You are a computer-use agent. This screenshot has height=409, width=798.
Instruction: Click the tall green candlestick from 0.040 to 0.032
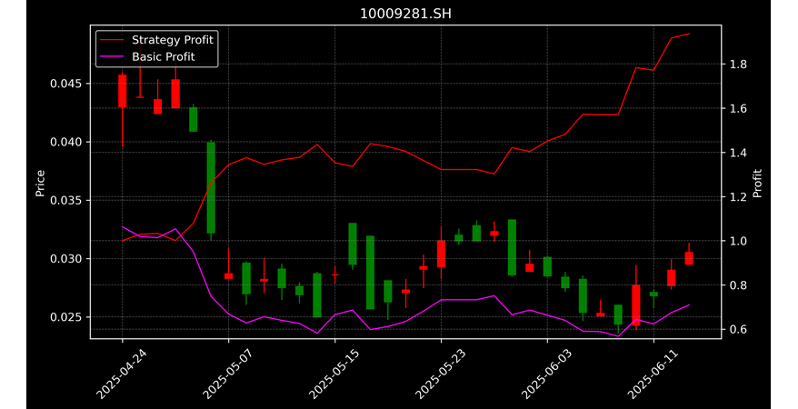[x=211, y=187]
